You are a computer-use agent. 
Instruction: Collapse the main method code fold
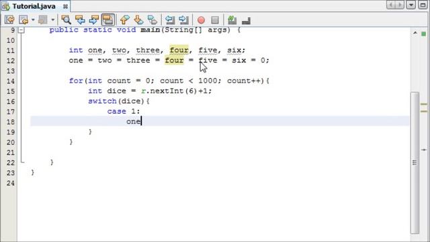tap(21, 30)
